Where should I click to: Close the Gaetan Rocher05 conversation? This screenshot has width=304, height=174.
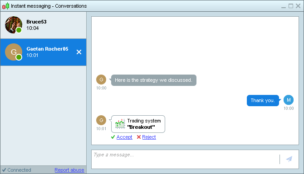pos(79,52)
